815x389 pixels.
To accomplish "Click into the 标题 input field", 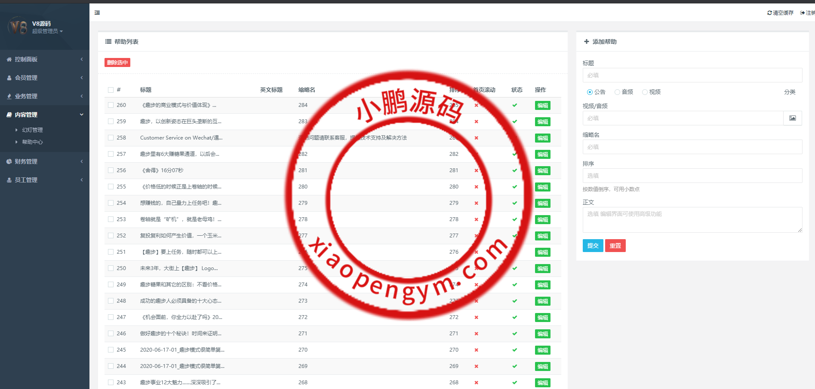I will [692, 75].
